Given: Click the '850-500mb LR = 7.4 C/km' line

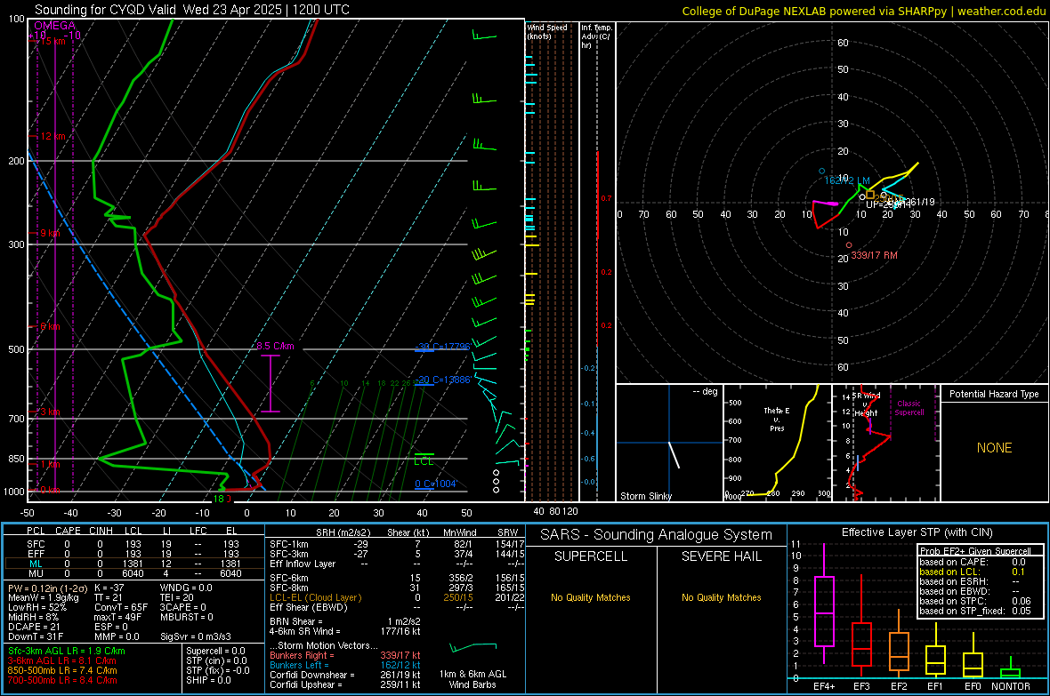Looking at the screenshot, I should point(62,670).
